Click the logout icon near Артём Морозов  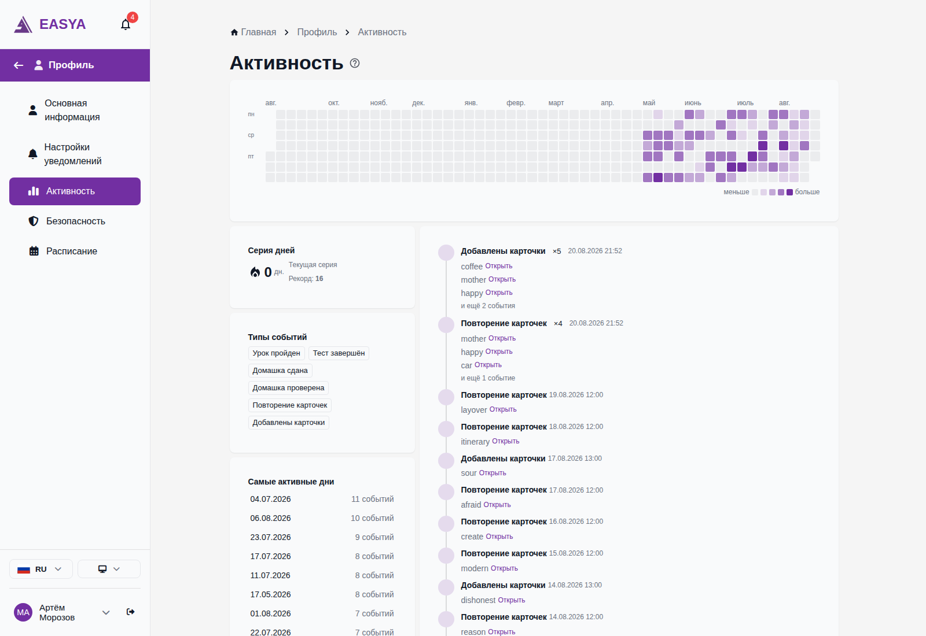131,612
